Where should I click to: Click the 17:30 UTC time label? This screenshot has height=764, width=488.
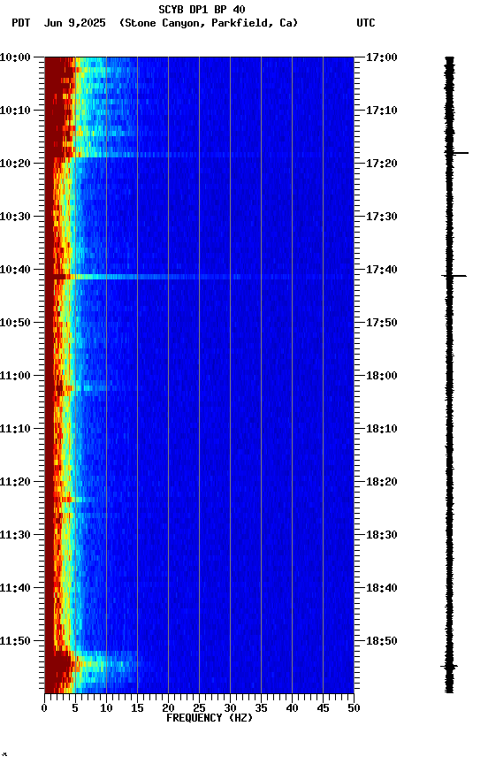(382, 217)
